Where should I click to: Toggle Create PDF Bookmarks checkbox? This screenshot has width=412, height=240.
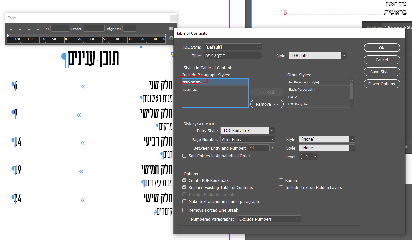pos(184,180)
